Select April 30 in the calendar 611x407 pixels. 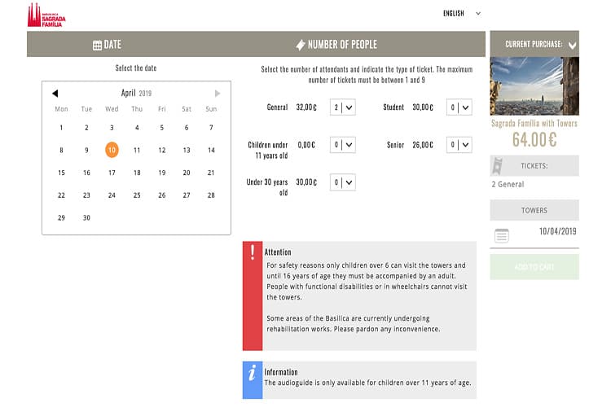point(86,218)
